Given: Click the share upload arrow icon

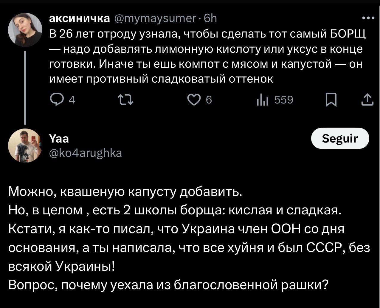Looking at the screenshot, I should [367, 100].
